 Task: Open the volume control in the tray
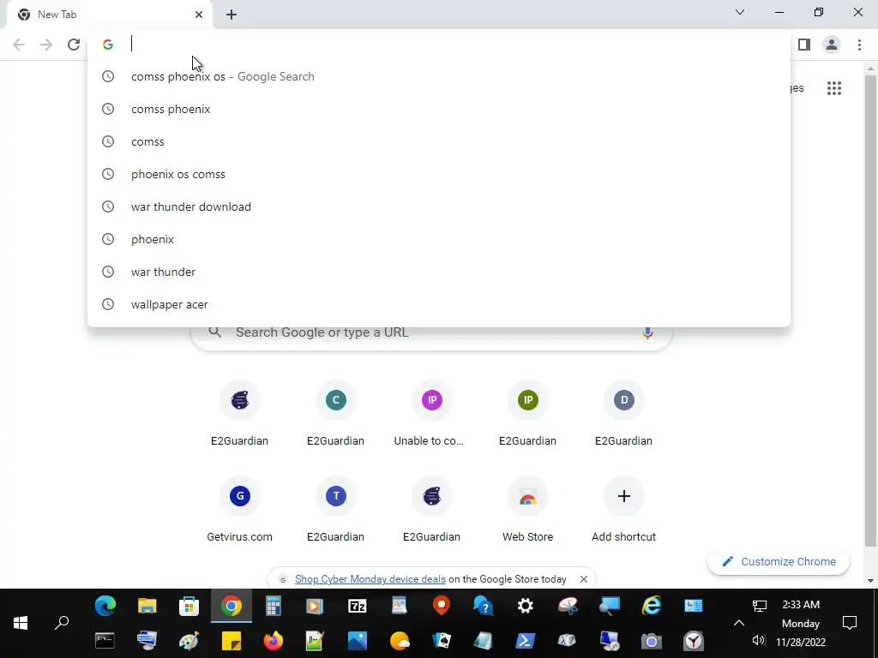click(x=759, y=641)
